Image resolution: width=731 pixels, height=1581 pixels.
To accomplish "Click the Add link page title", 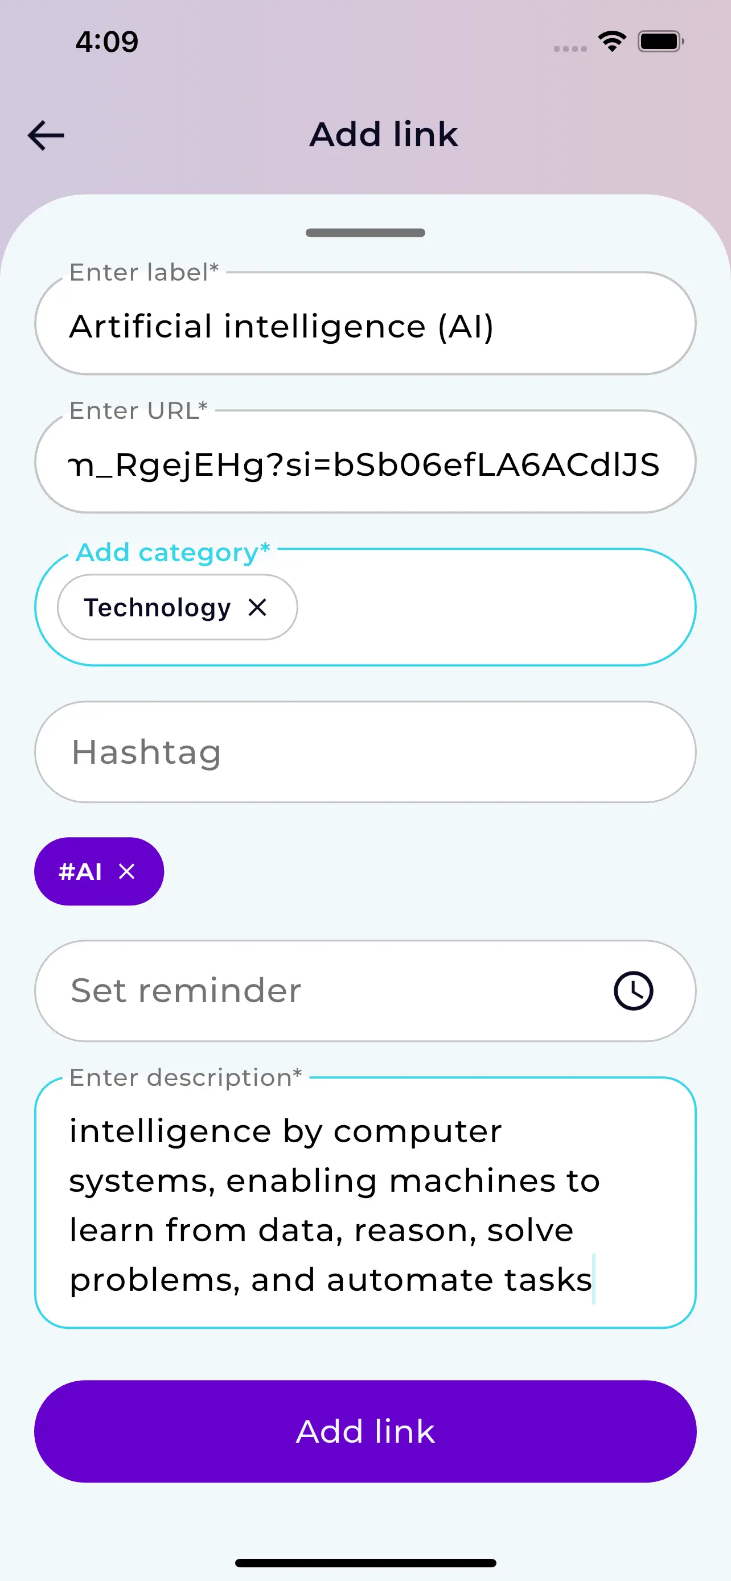I will tap(384, 134).
